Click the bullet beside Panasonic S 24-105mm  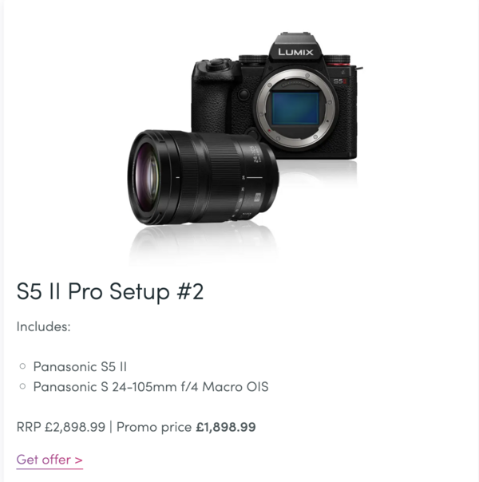22,387
